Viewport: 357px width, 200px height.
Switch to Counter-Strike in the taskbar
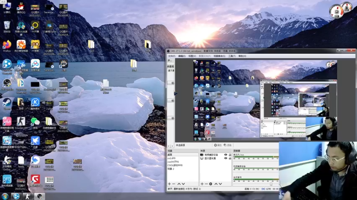click(28, 196)
